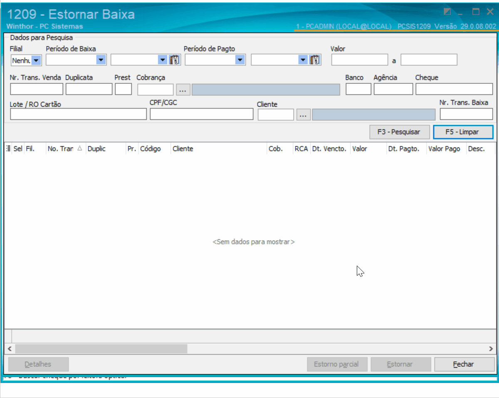Sort by Dt. Vencto. column header
Viewport: 499px width, 398px height.
click(330, 149)
